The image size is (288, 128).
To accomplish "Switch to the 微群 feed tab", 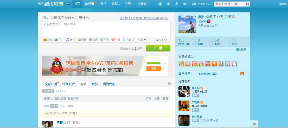I will 95,84.
